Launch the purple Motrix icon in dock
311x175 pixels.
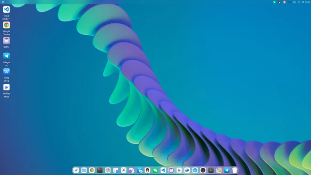pos(171,170)
